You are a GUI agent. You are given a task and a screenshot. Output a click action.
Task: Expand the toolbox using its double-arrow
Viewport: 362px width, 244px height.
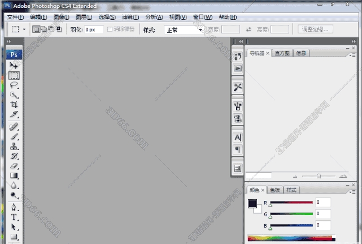tap(8, 42)
